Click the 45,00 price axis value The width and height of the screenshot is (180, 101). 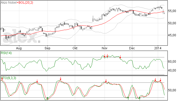172,35
